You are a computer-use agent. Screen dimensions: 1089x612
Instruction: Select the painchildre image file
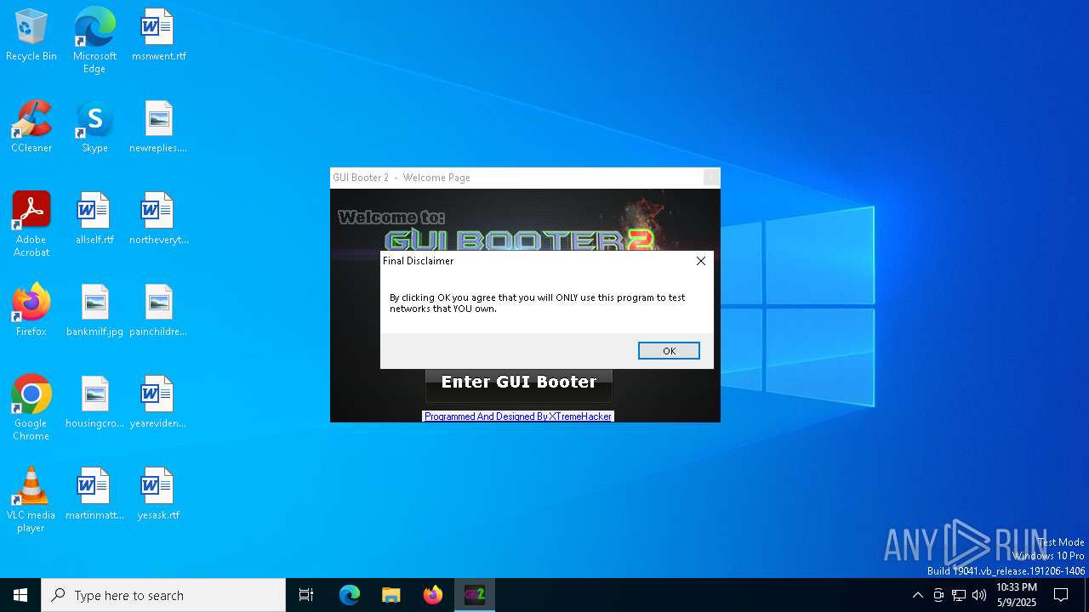coord(158,311)
